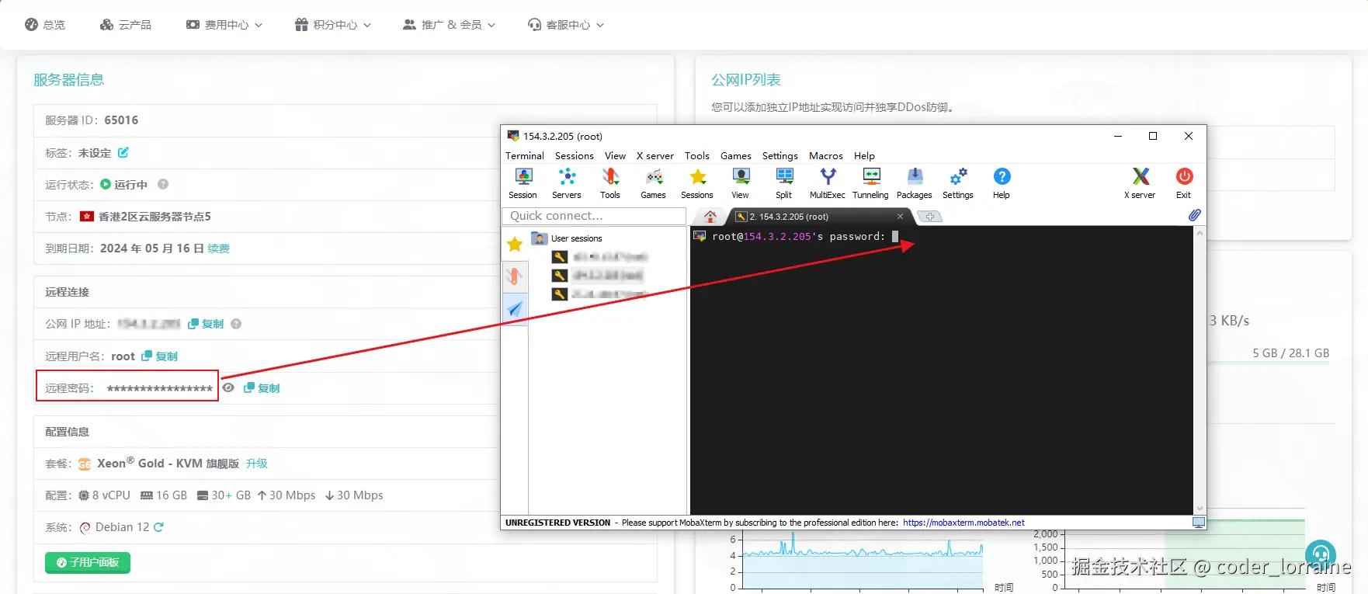Go to 总览 overview page

(x=45, y=25)
